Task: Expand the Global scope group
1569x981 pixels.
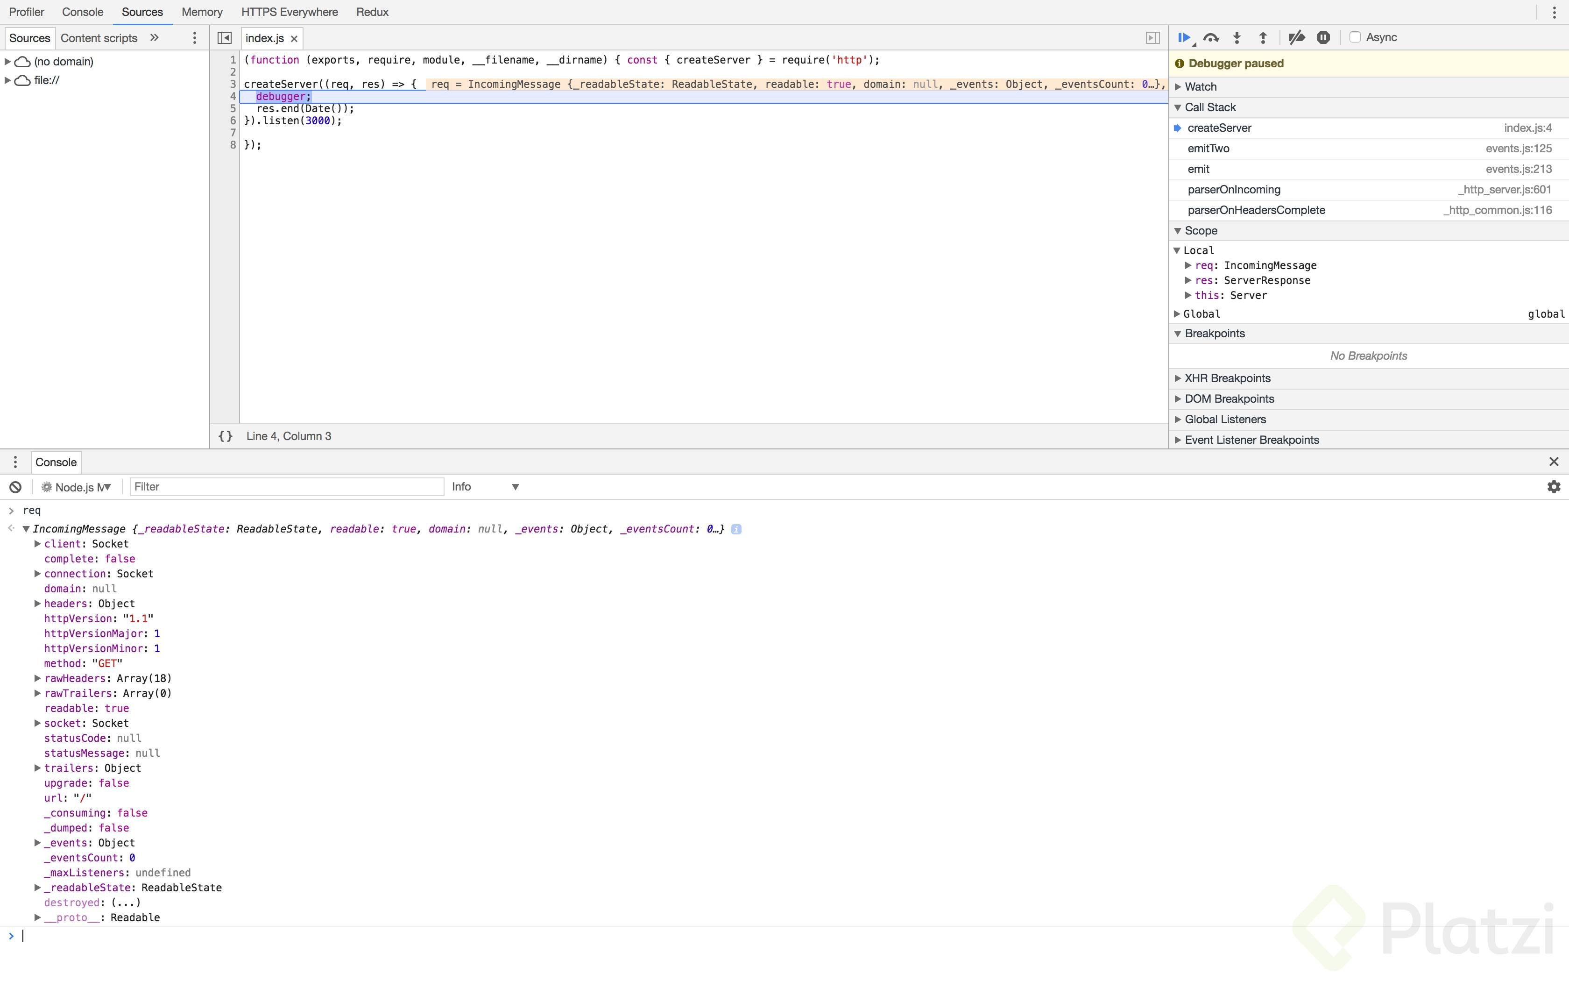Action: point(1177,314)
